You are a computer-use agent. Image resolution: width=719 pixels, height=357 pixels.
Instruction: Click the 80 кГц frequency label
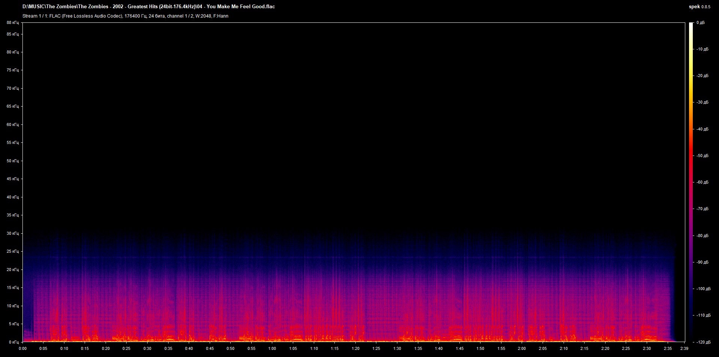pyautogui.click(x=13, y=52)
